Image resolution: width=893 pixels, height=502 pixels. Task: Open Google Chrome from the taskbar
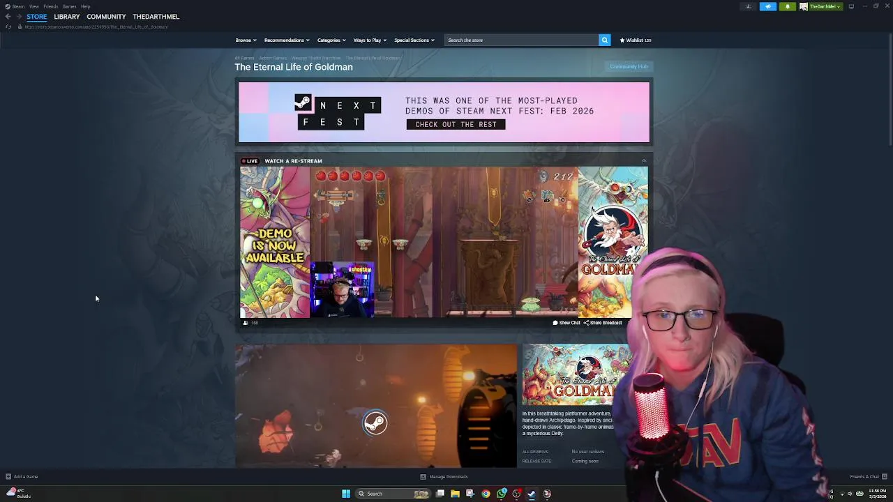[486, 494]
